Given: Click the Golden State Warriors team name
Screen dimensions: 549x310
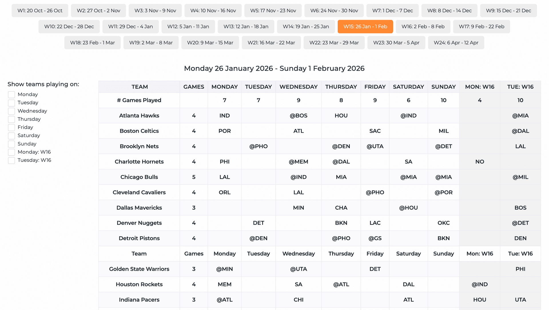Looking at the screenshot, I should [139, 269].
